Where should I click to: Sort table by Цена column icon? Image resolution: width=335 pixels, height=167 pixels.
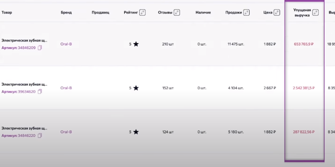[277, 13]
